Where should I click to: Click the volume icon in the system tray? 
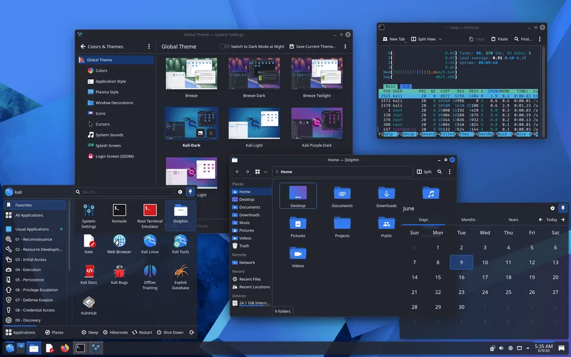[501, 348]
